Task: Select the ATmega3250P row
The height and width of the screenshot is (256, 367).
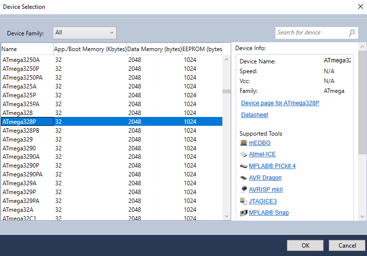Action: [112, 69]
